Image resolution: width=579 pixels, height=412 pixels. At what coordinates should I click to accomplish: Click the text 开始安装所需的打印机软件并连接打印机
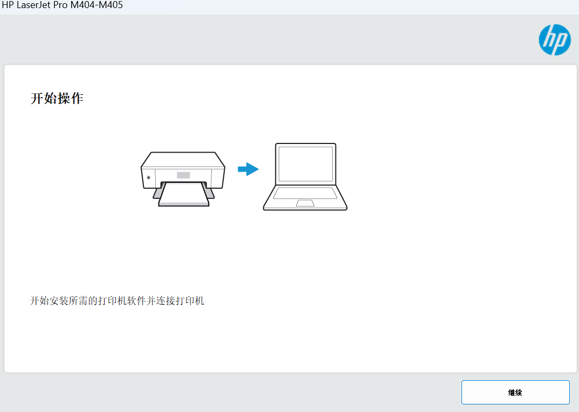(116, 301)
